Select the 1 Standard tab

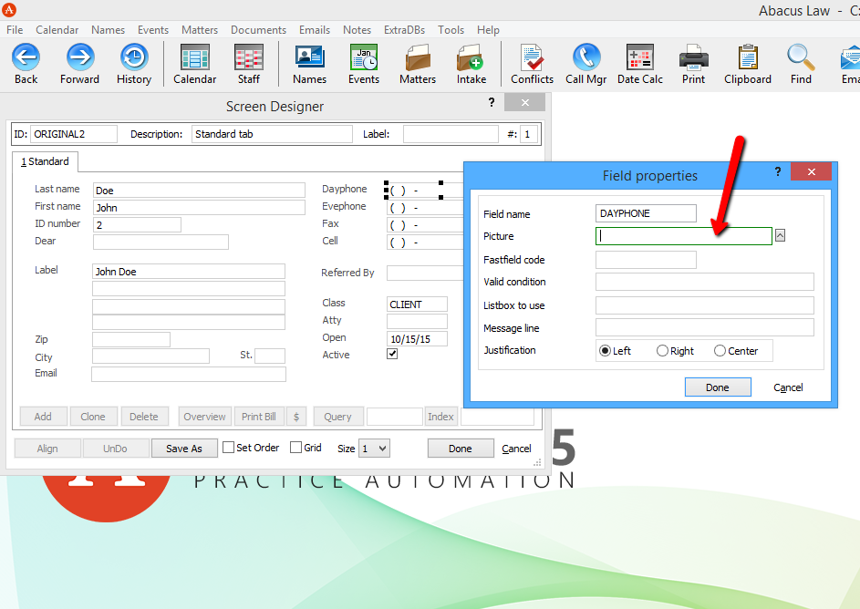[x=45, y=161]
